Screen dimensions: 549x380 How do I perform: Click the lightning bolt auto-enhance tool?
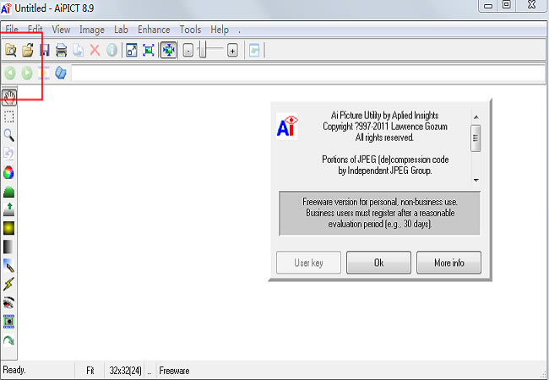click(x=8, y=284)
